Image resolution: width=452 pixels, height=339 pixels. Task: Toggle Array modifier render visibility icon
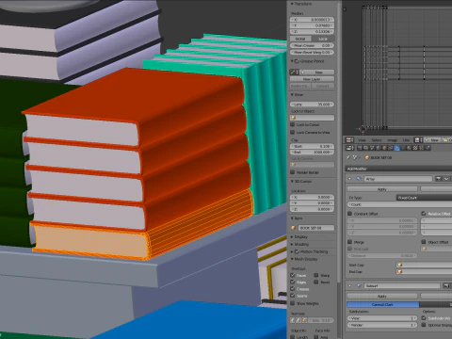click(439, 179)
